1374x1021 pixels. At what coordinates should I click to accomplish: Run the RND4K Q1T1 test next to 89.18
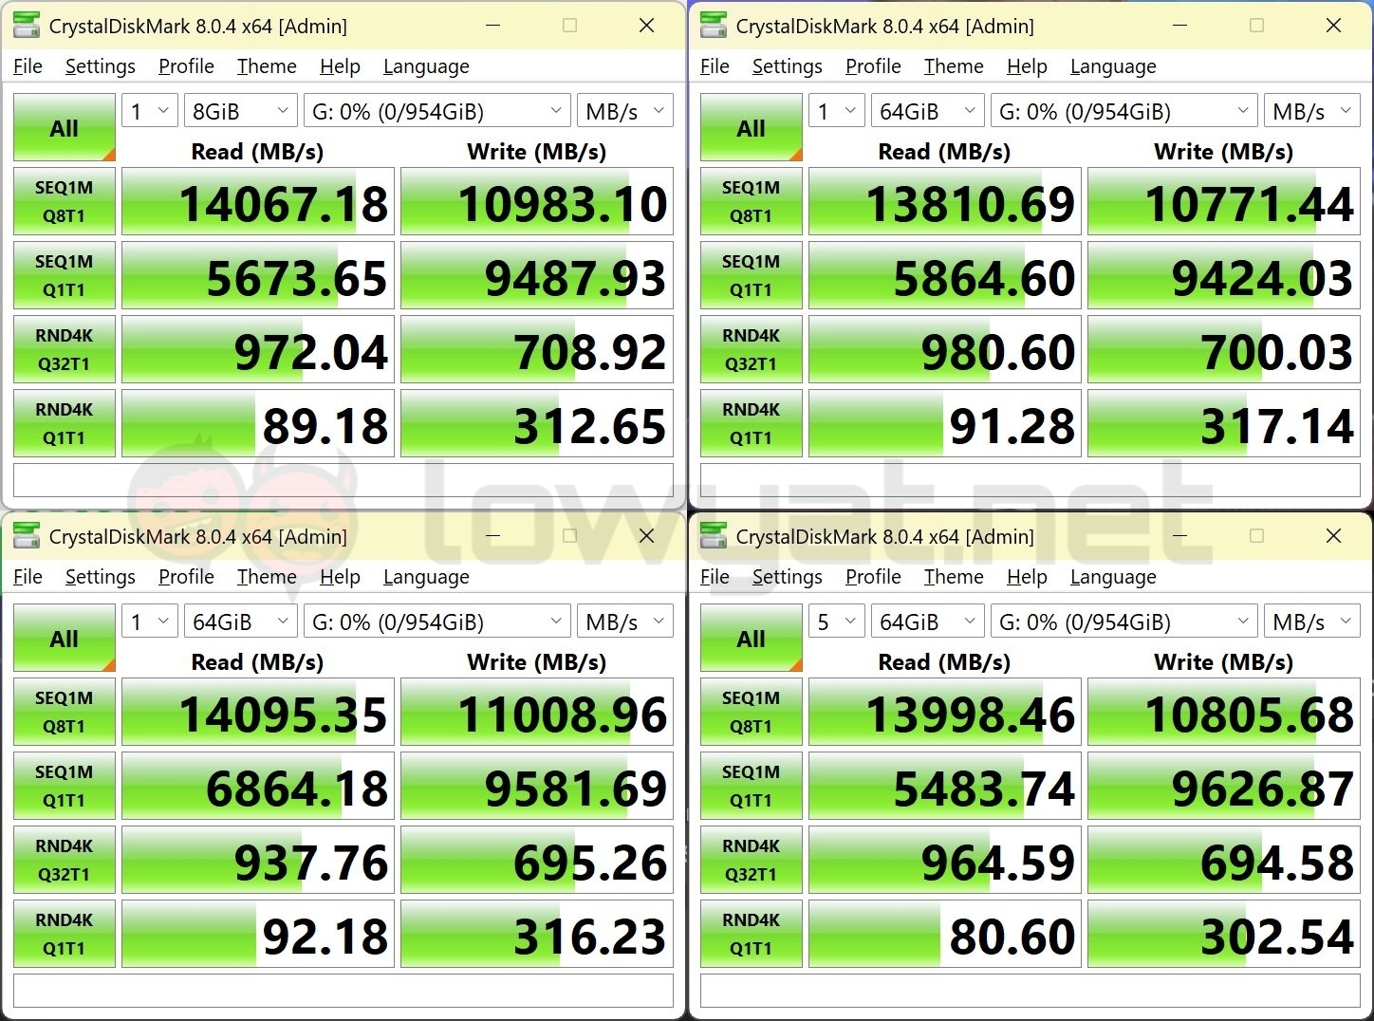tap(64, 423)
